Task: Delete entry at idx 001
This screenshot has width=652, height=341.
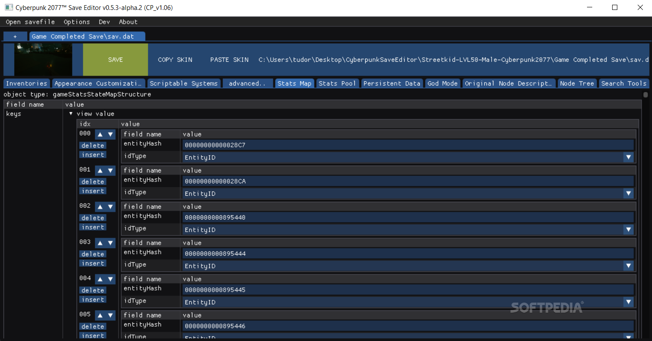Action: pos(93,182)
